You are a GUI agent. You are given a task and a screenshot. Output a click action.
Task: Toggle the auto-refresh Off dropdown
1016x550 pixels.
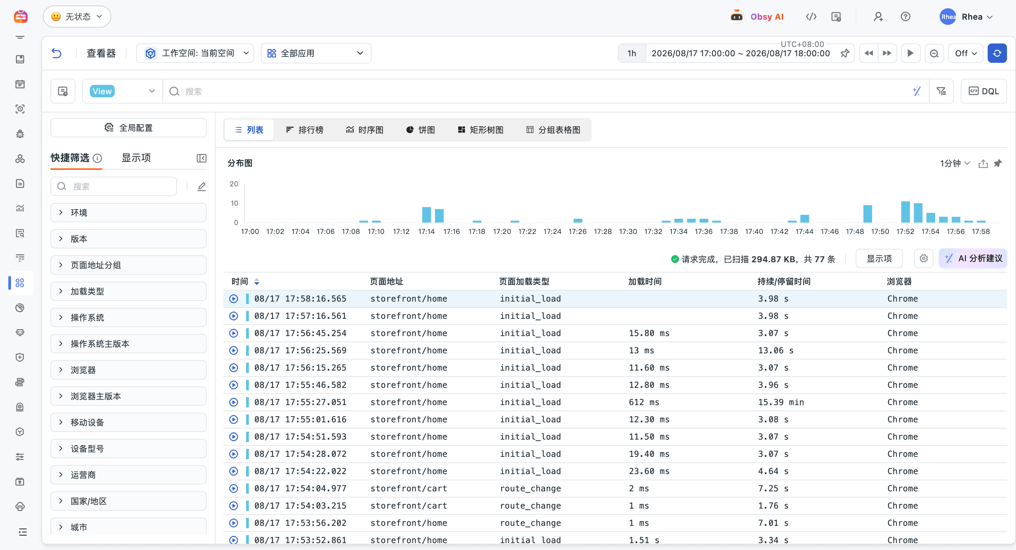(966, 53)
